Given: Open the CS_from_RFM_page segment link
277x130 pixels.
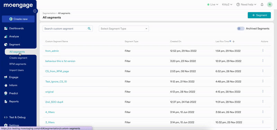Looking at the screenshot, I should click(57, 72).
